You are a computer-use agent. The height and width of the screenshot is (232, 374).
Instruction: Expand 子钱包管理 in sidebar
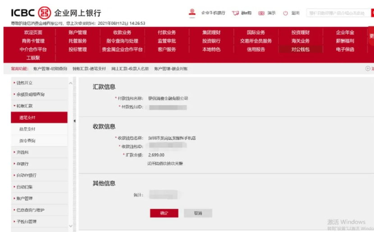(39, 222)
